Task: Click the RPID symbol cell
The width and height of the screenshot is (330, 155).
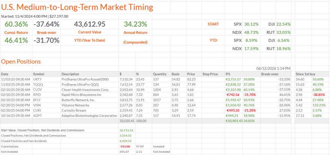Action: point(37,95)
